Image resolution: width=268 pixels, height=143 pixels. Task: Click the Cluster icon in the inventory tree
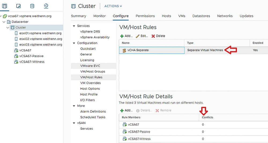(13, 27)
